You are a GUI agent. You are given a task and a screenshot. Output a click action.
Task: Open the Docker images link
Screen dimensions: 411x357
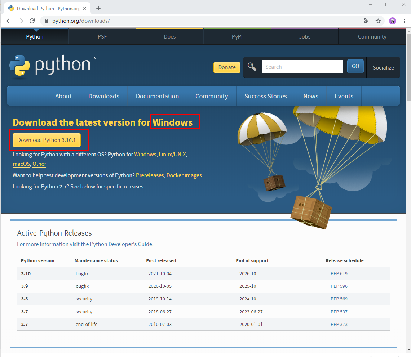click(184, 175)
